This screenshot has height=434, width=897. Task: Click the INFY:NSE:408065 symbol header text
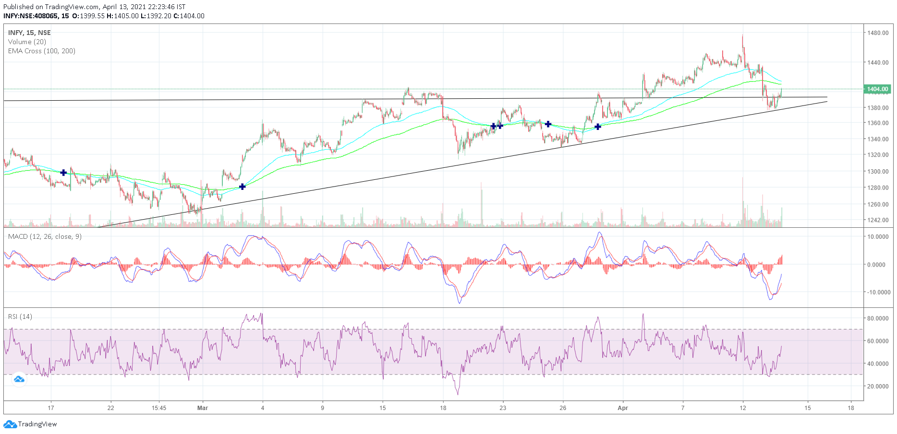(x=30, y=16)
